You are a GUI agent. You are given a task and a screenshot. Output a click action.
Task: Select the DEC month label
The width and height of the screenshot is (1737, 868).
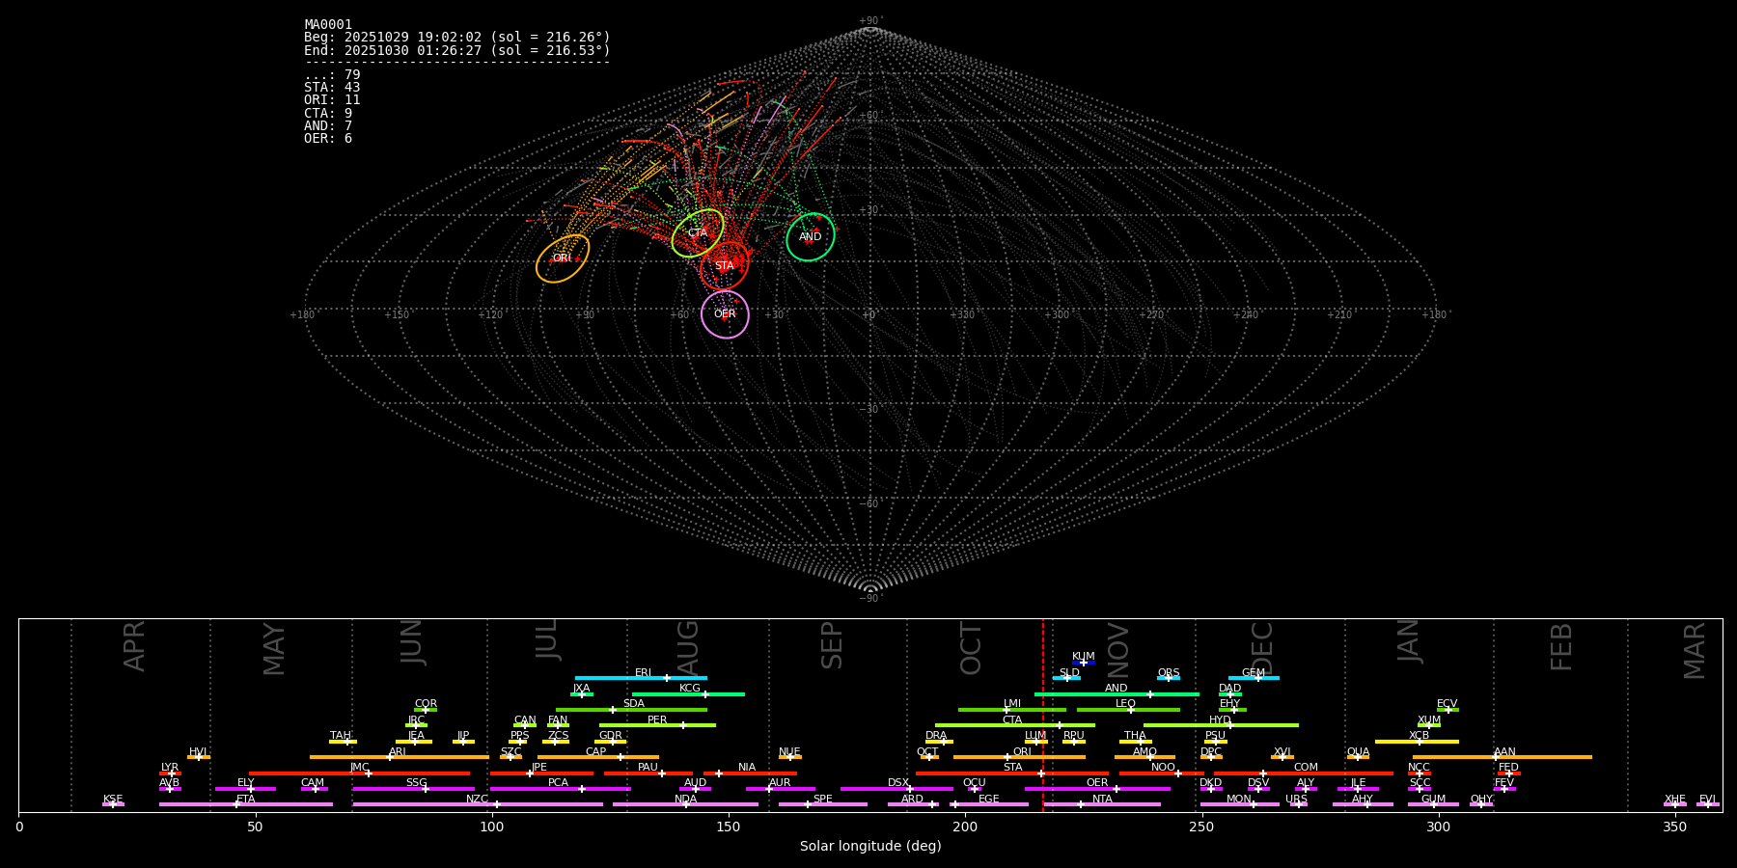[x=1262, y=647]
